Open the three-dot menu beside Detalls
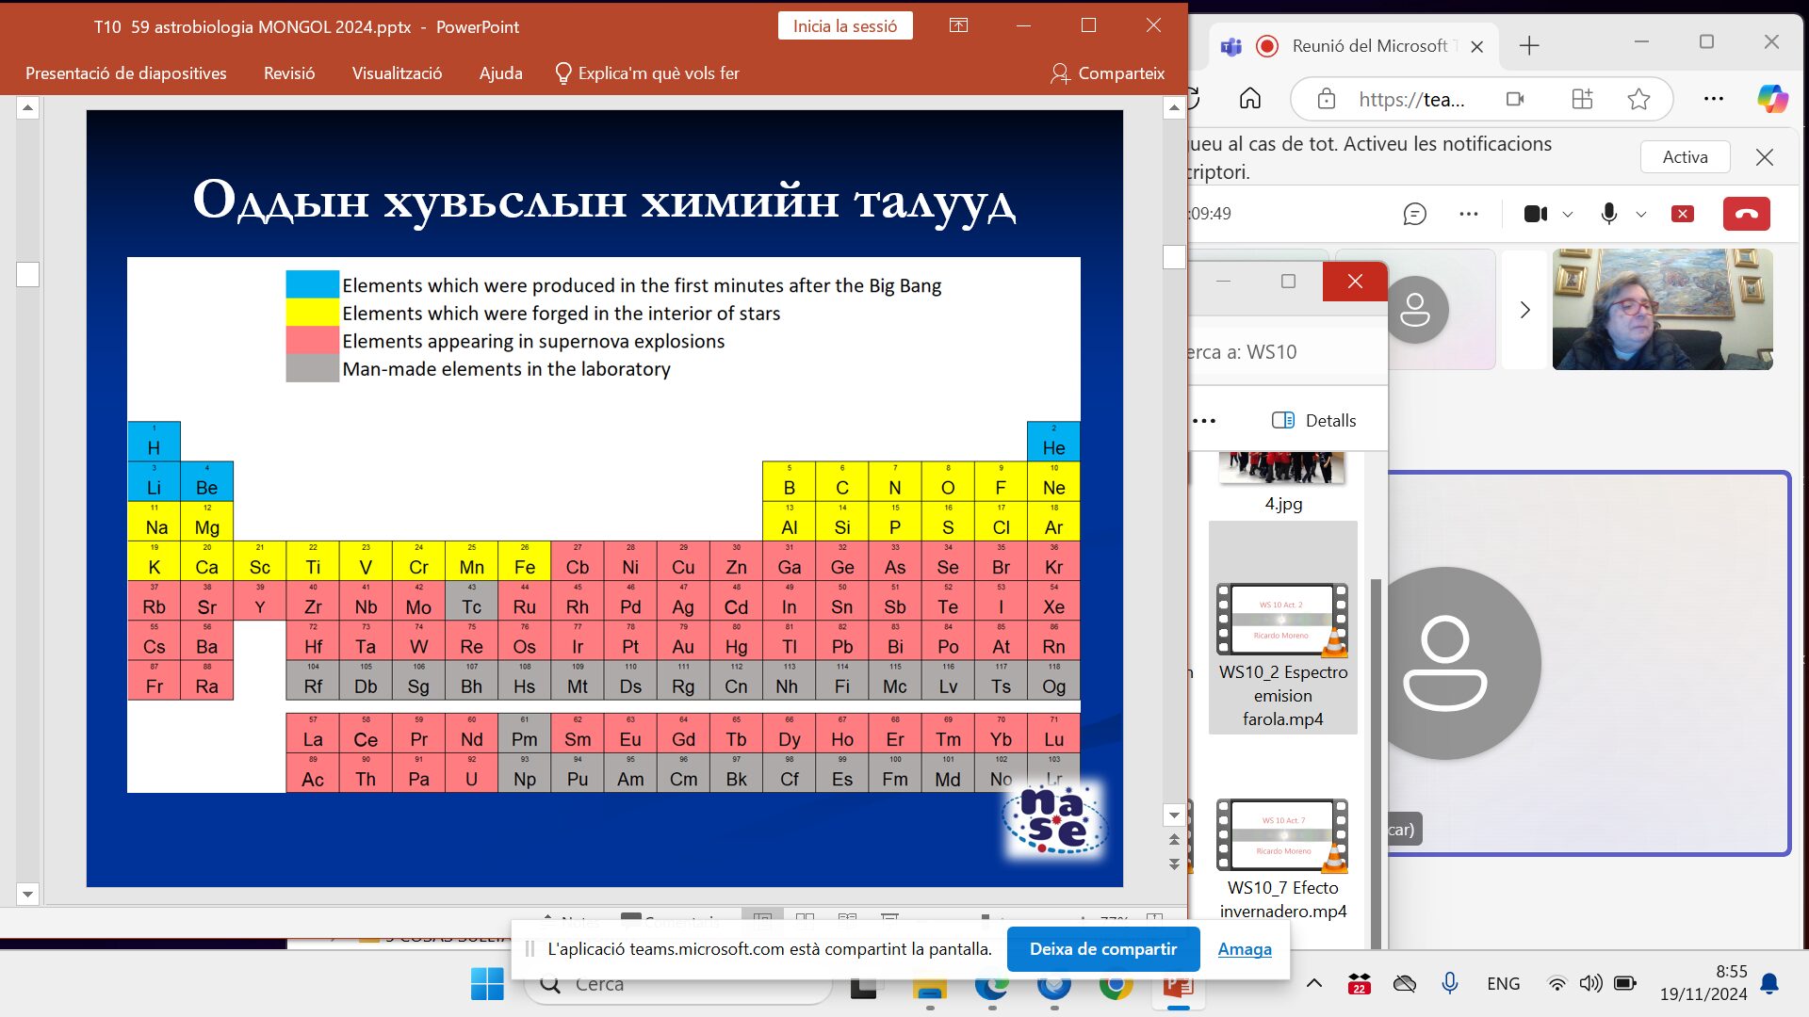This screenshot has width=1809, height=1017. (1203, 421)
